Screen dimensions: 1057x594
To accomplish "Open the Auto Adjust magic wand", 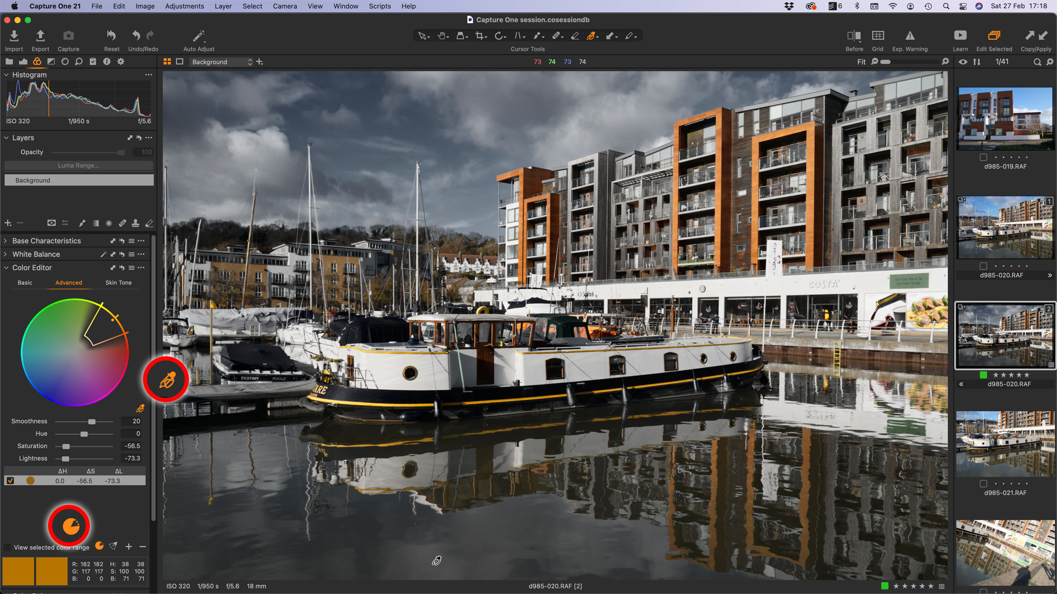I will tap(199, 36).
